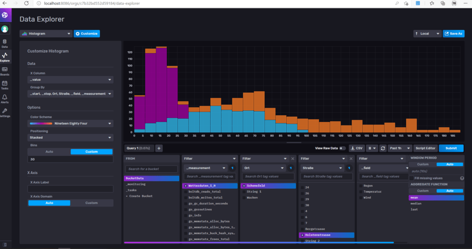
Task: Close the Straße filter panel
Action: pyautogui.click(x=351, y=158)
